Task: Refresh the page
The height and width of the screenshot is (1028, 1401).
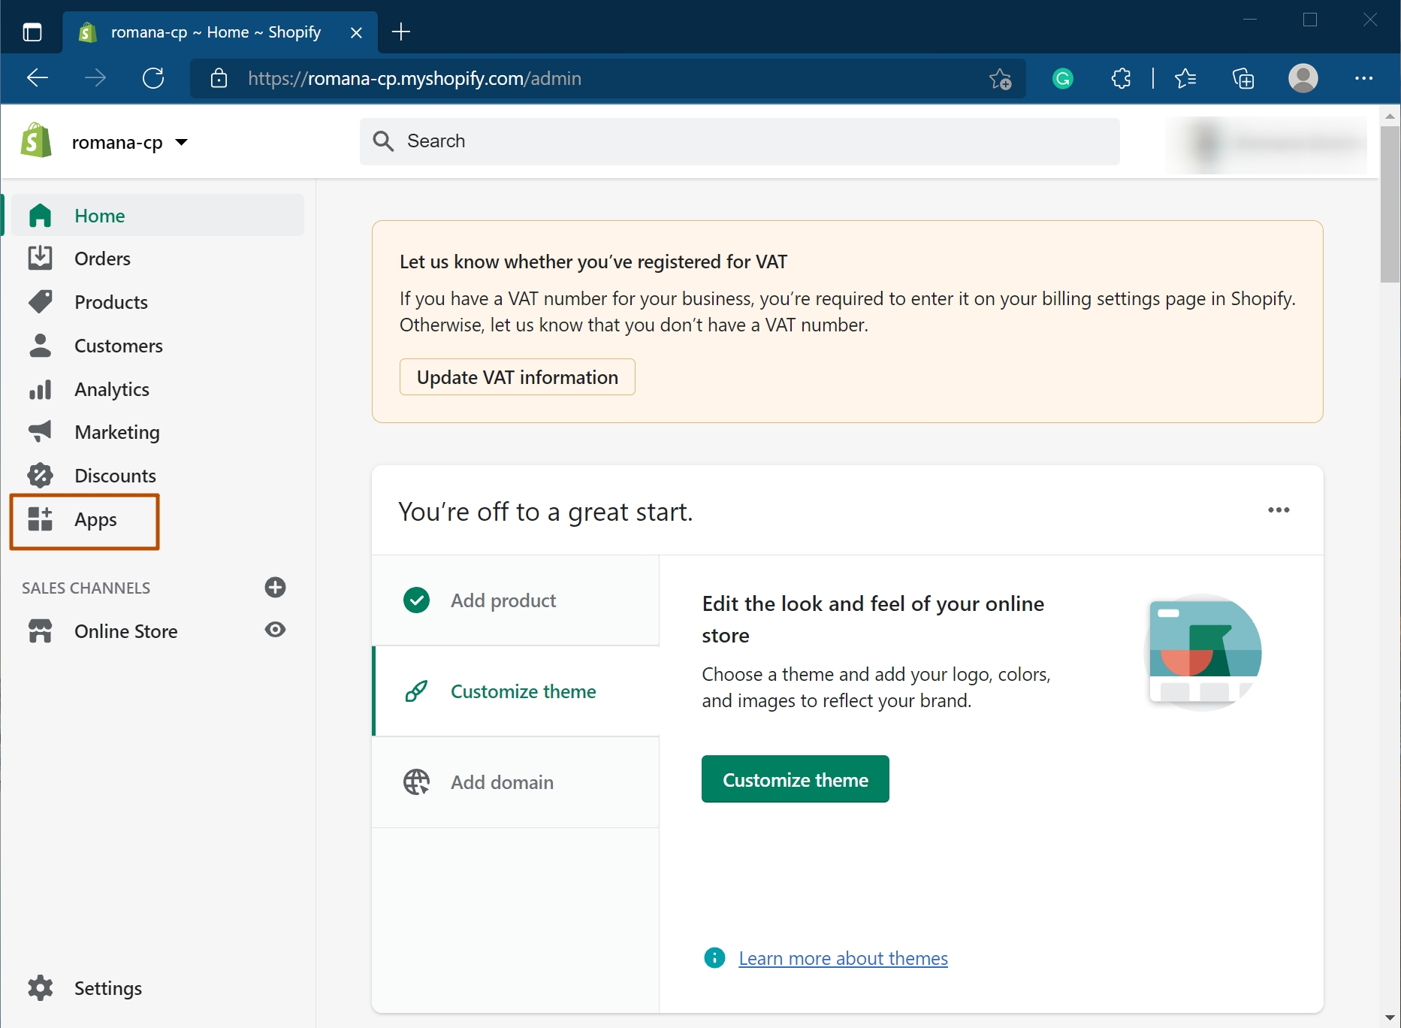Action: [x=153, y=78]
